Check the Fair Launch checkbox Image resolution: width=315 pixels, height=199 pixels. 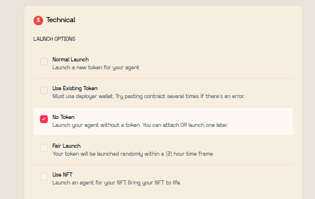point(44,148)
